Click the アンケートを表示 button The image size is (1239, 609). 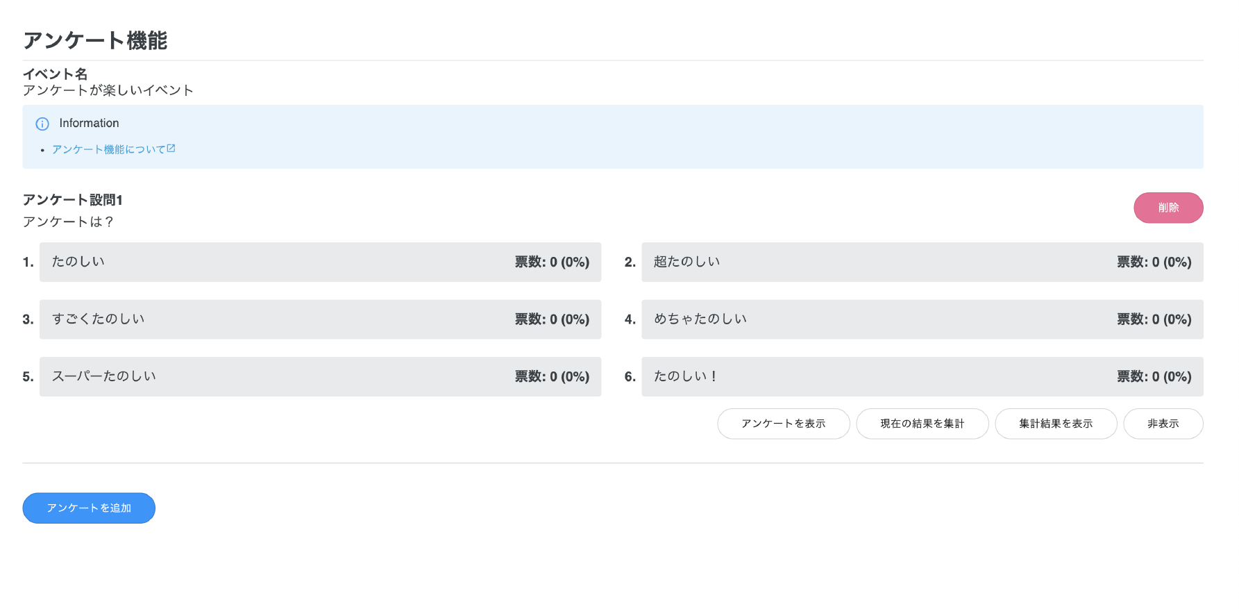coord(783,424)
